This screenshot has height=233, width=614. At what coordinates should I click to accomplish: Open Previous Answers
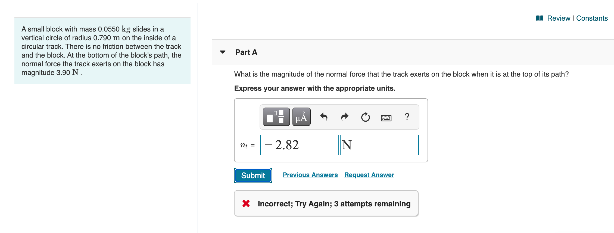(x=310, y=175)
